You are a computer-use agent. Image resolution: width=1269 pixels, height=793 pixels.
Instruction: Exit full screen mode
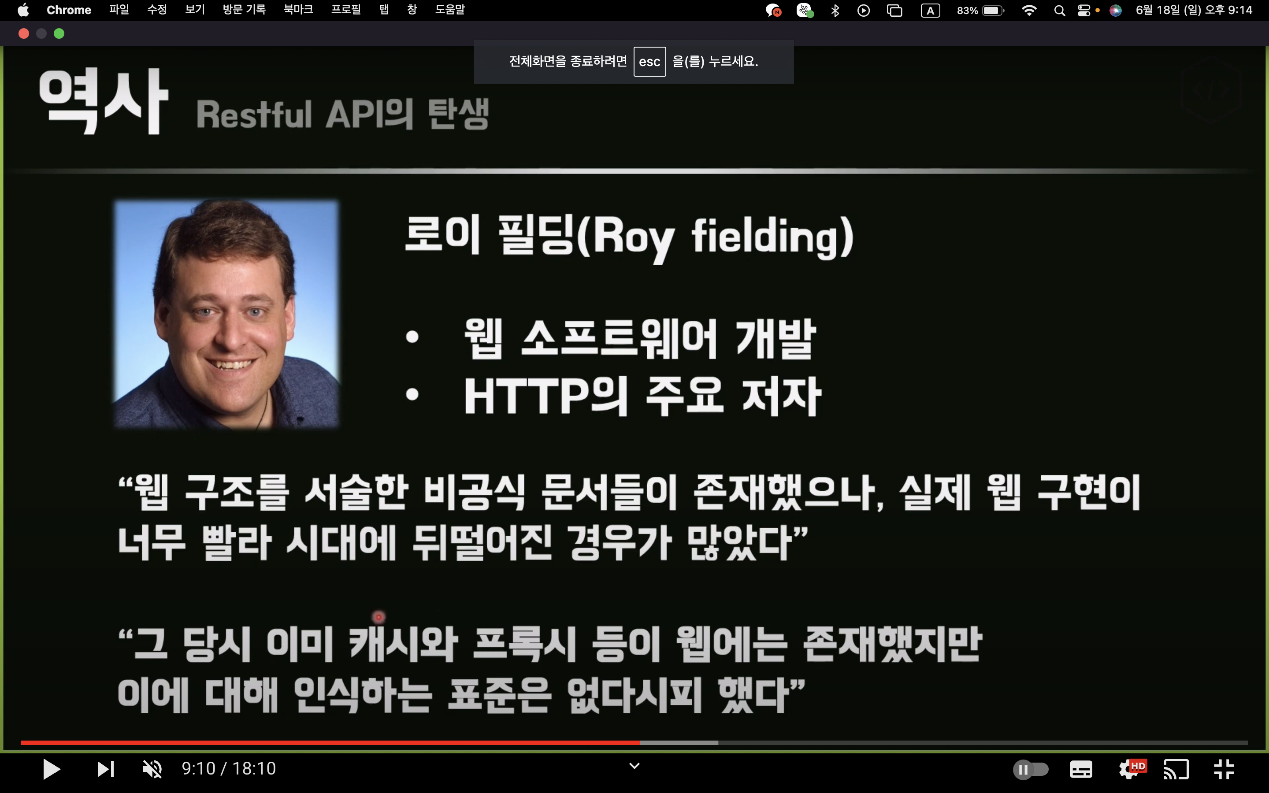1224,769
